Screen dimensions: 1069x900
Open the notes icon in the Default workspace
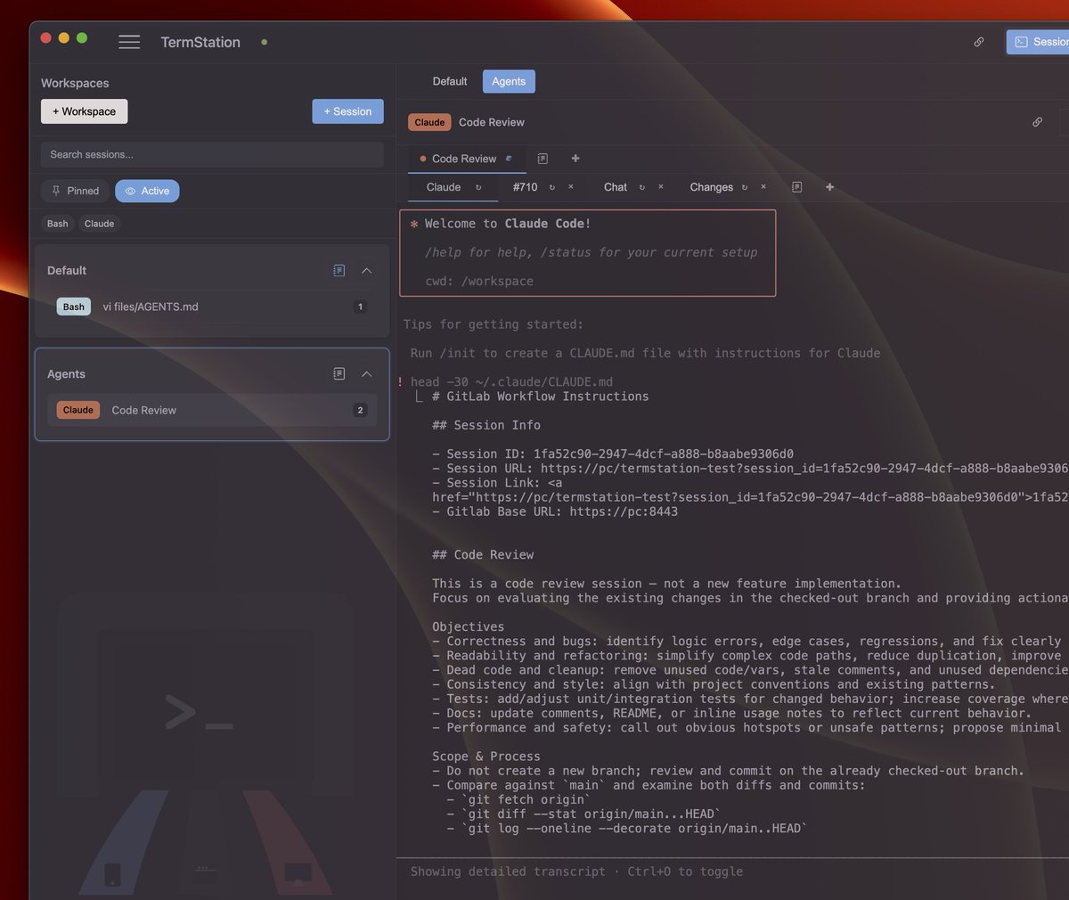[x=339, y=270]
